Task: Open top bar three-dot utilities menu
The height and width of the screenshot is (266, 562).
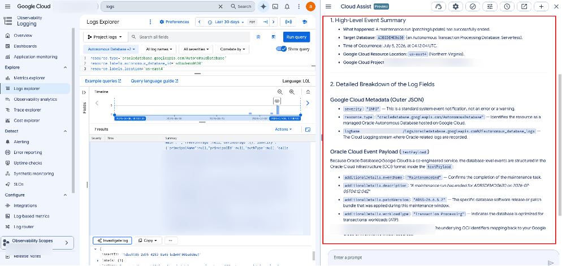Action: 299,6
